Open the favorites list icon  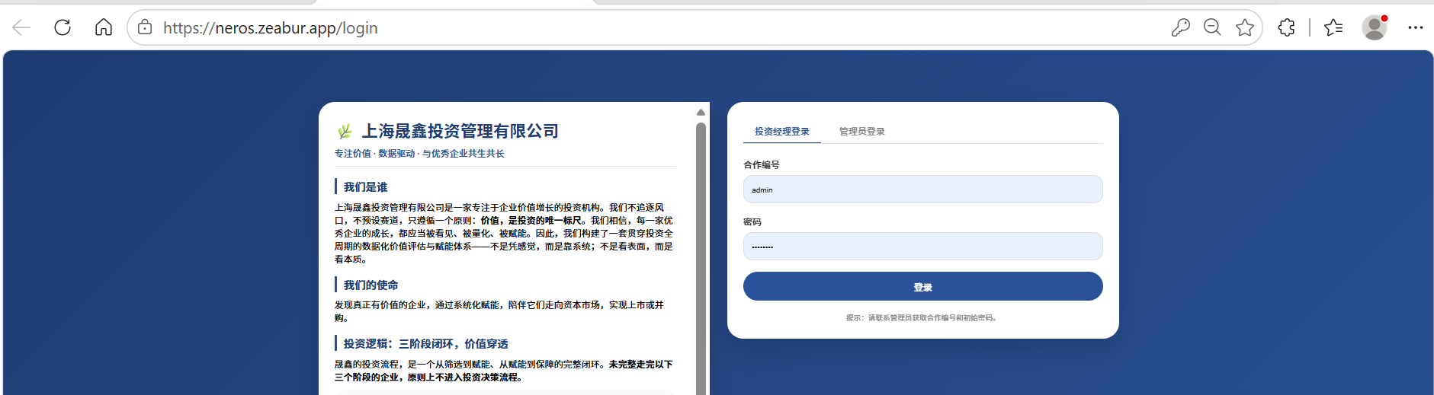pyautogui.click(x=1333, y=28)
